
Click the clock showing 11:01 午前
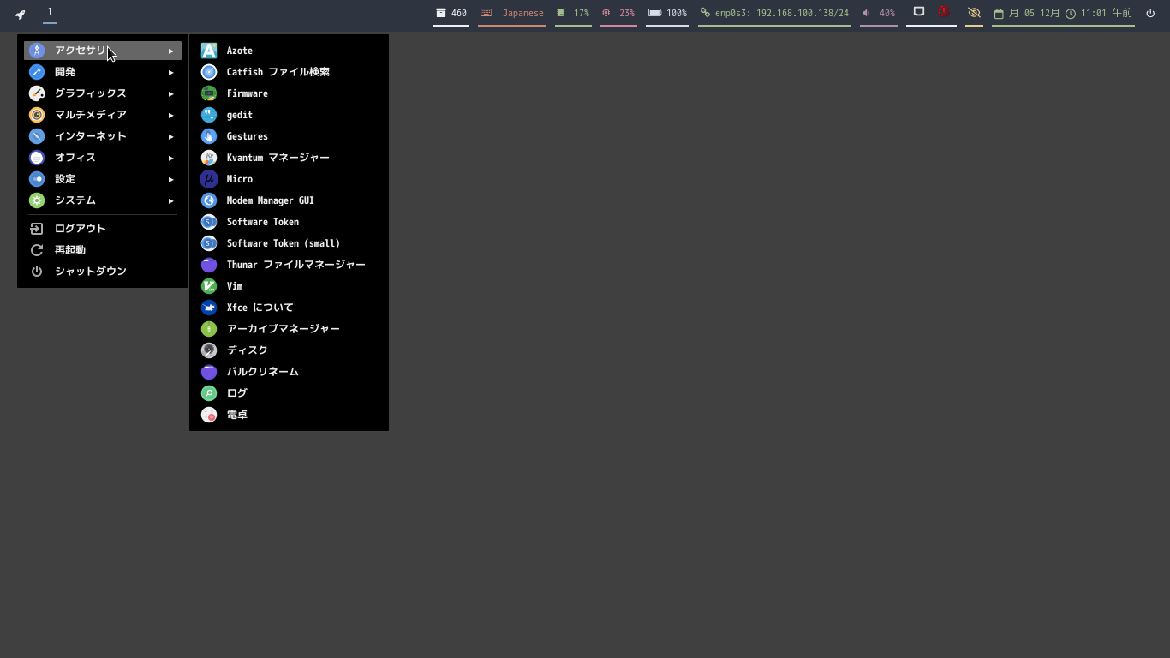(x=1099, y=13)
